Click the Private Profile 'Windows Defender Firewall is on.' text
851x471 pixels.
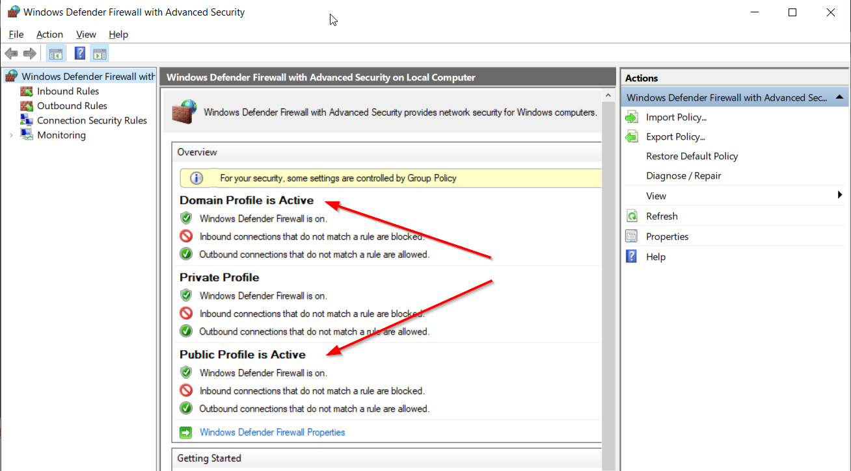[x=263, y=296]
